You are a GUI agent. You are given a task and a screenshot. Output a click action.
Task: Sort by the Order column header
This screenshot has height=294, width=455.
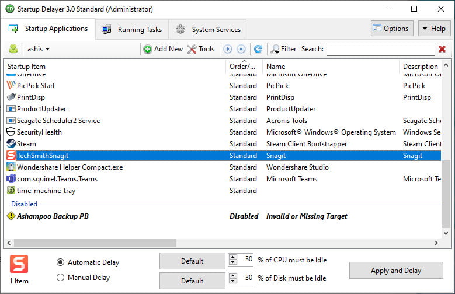(x=244, y=66)
